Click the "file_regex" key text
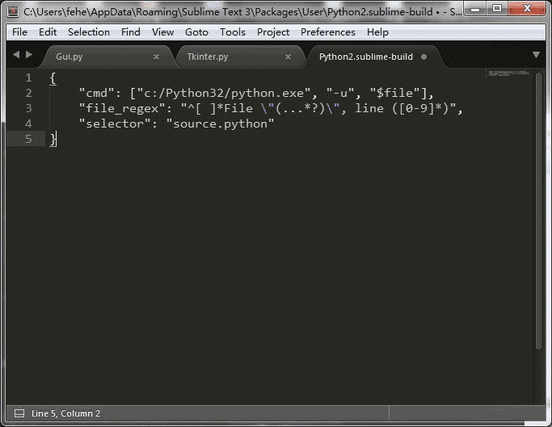 click(x=122, y=109)
